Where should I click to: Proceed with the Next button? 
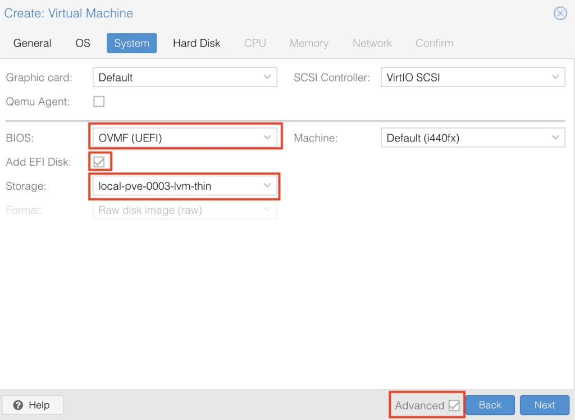click(x=545, y=405)
